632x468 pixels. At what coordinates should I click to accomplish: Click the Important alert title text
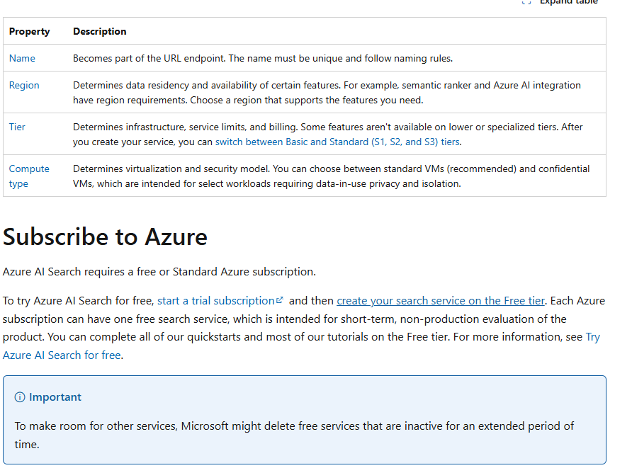click(55, 397)
